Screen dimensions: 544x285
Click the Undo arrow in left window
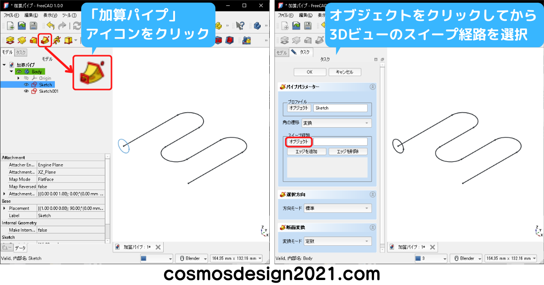tap(50, 26)
